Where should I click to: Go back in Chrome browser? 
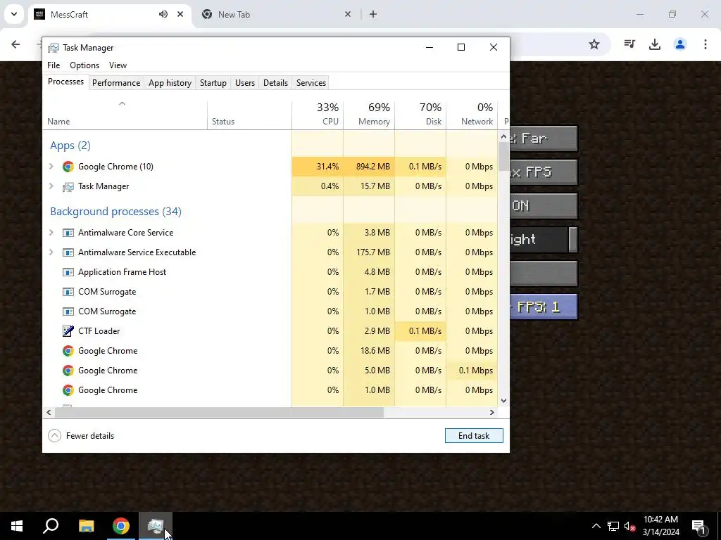coord(15,44)
